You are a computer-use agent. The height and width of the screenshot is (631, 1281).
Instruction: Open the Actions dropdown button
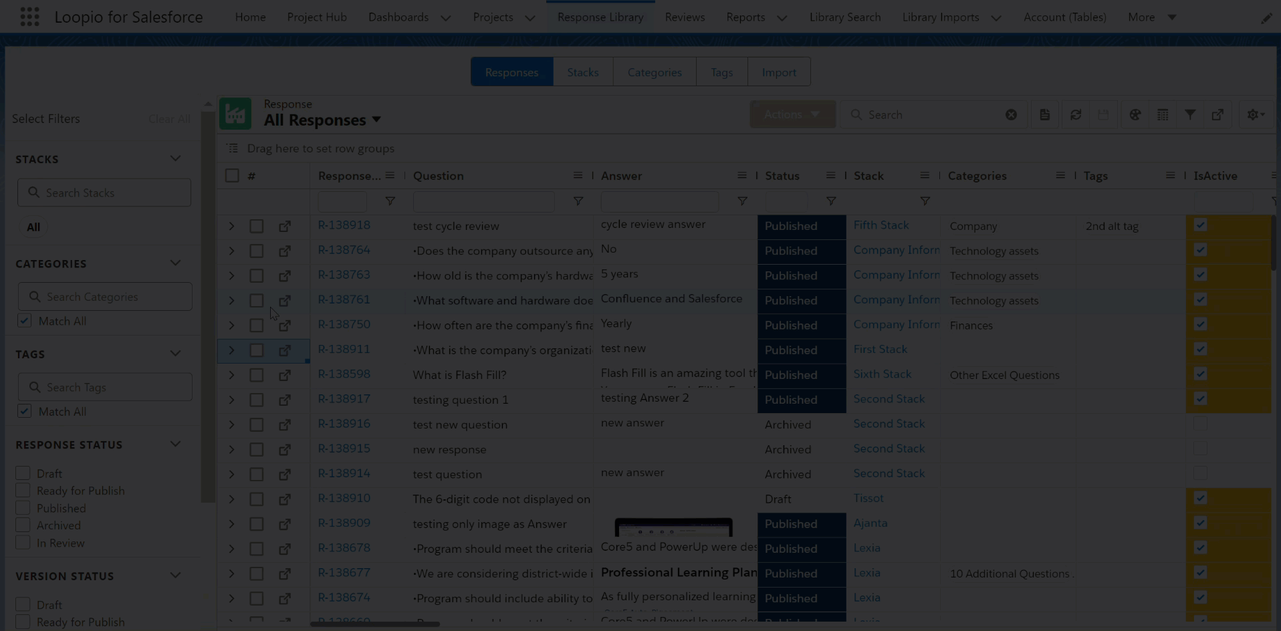click(792, 114)
